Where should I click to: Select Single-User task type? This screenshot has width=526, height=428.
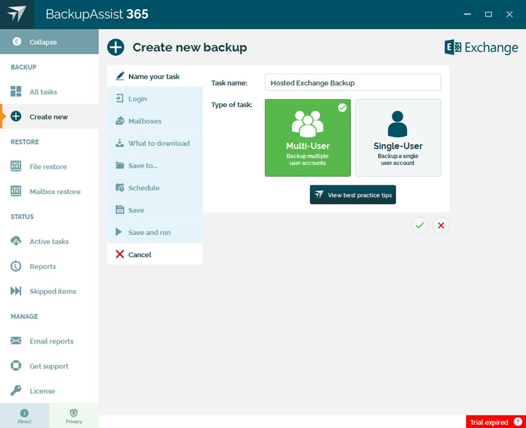(398, 138)
